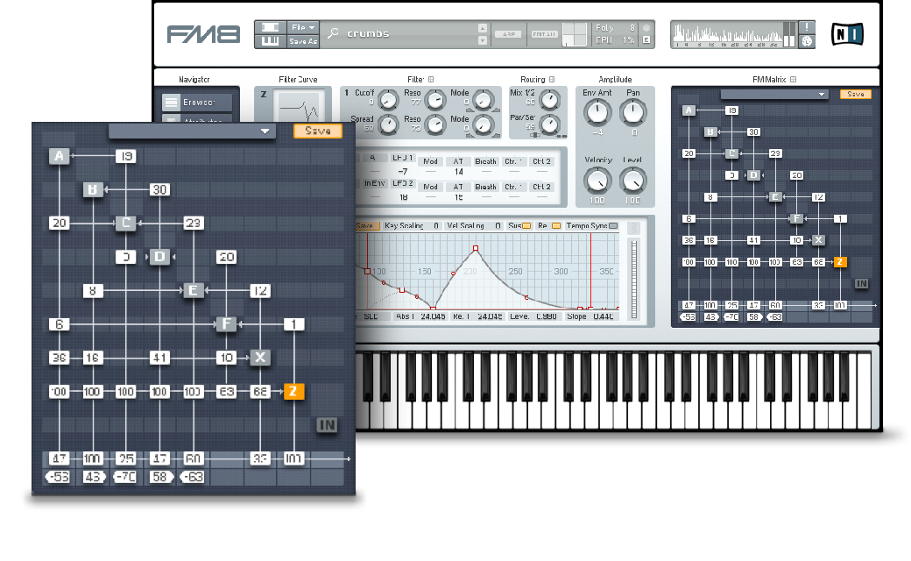Expand the Routing section icon
Screen dimensions: 911x561
552,80
